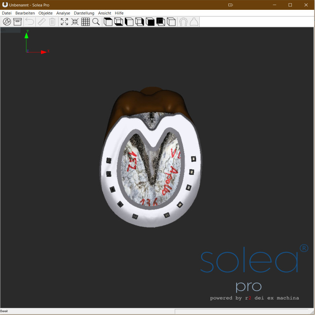Open the Darstellung menu
This screenshot has height=315, width=315.
pos(84,13)
